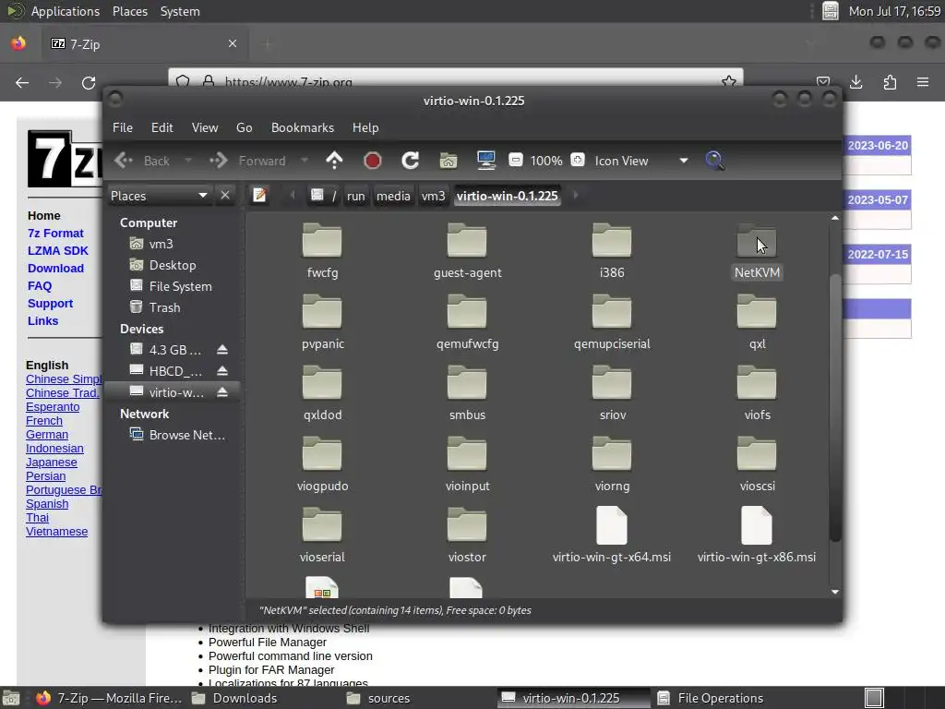945x709 pixels.
Task: Open the file search magnifier
Action: 714,161
